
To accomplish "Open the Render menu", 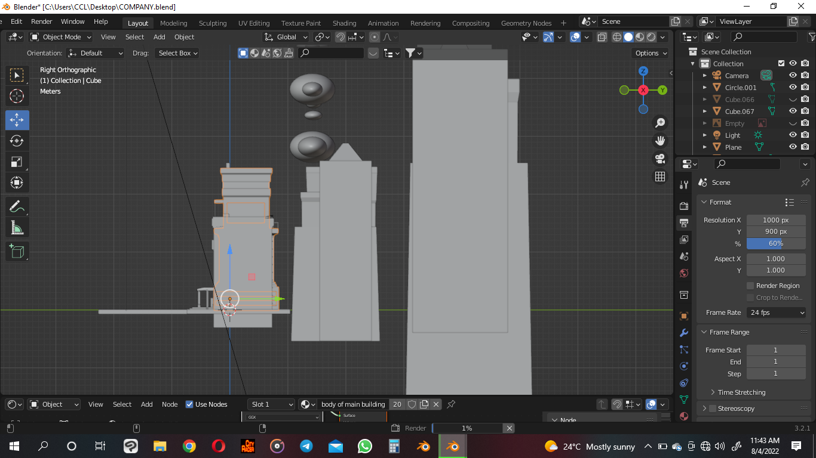I will point(41,21).
